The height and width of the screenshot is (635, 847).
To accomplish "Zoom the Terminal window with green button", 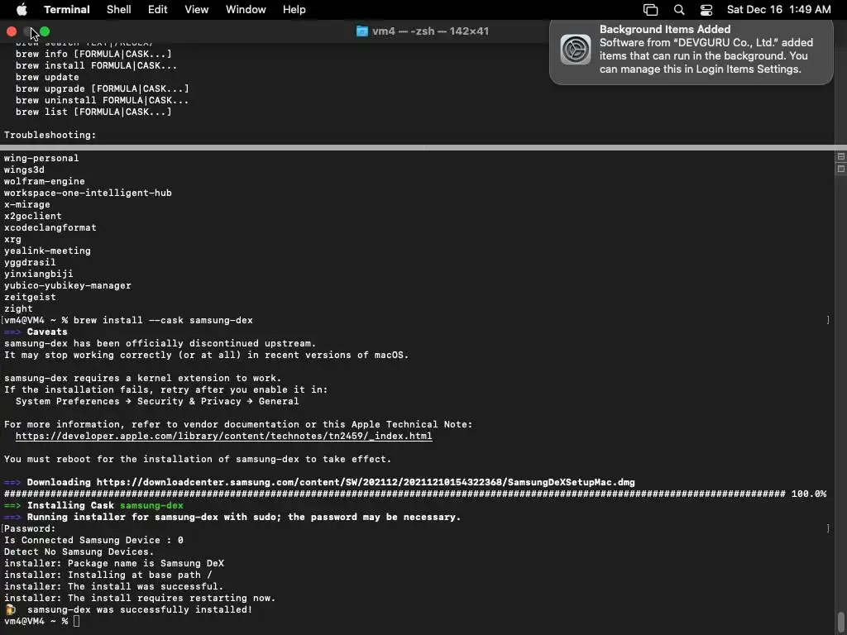I will point(45,31).
